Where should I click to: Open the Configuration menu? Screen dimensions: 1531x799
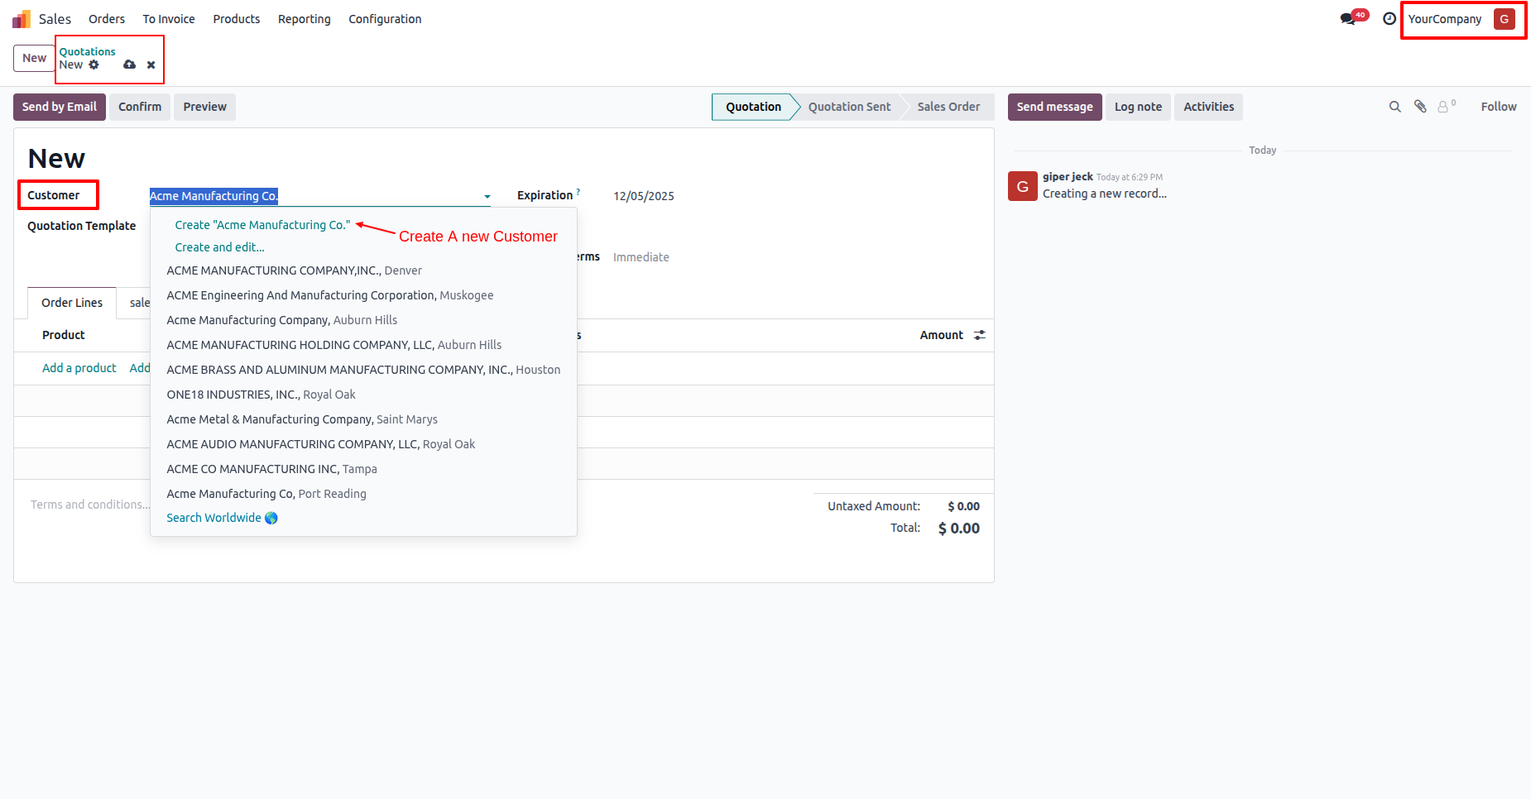tap(385, 19)
